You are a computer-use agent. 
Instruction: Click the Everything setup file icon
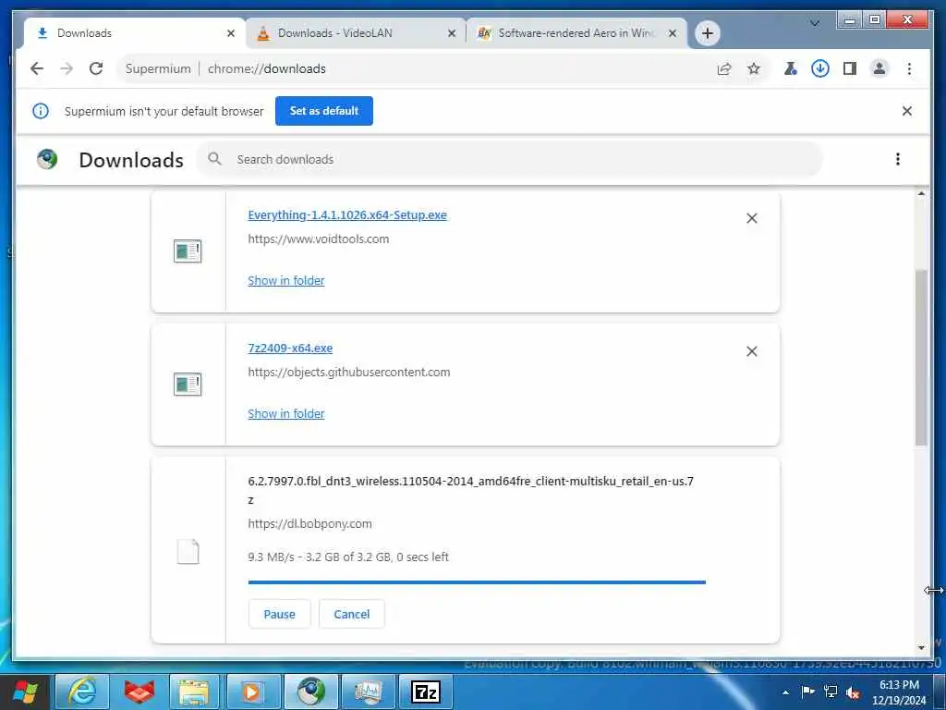(x=188, y=251)
